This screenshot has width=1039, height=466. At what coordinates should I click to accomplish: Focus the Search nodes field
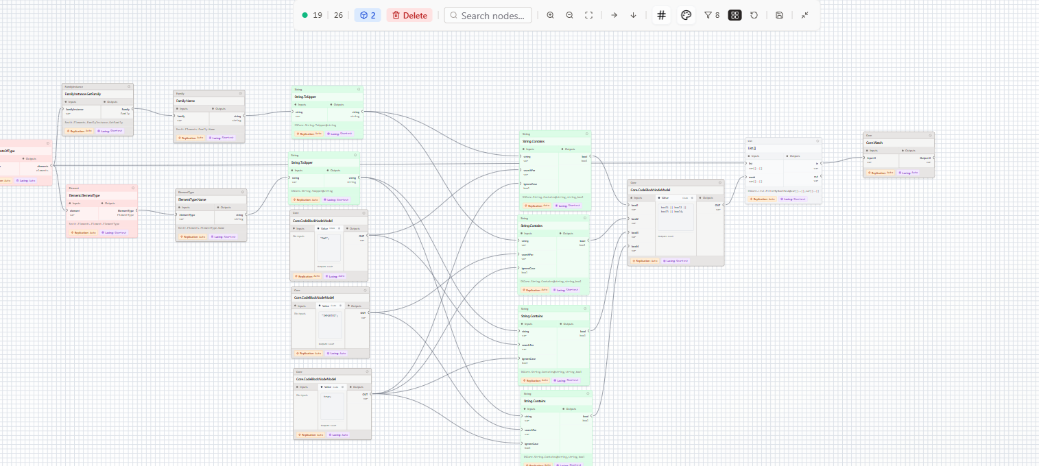click(488, 15)
